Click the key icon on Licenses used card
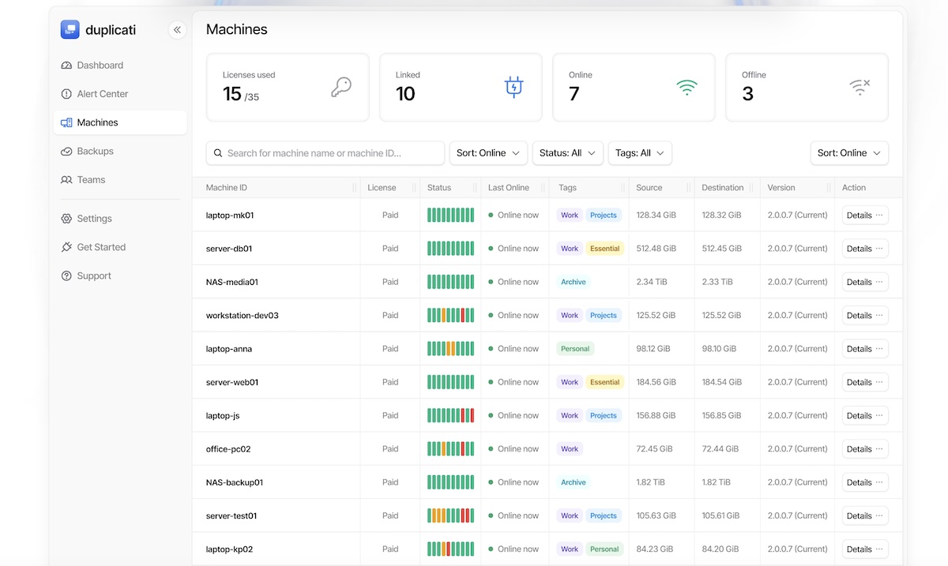The width and height of the screenshot is (948, 566). pos(341,87)
